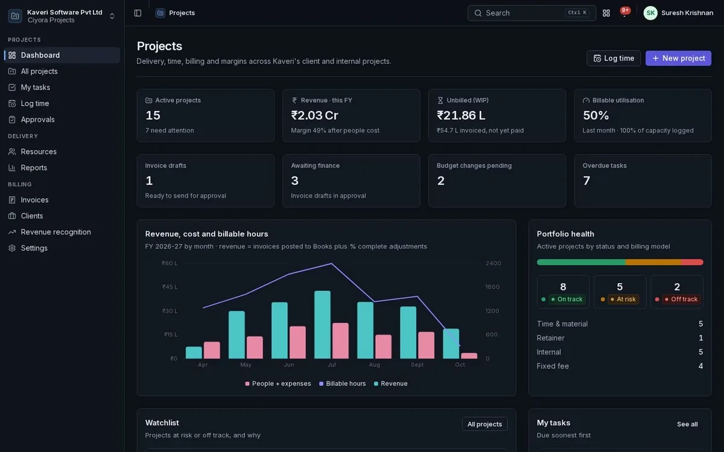Screen dimensions: 724x452
Task: Click the Invoices receipt icon
Action: tap(12, 199)
